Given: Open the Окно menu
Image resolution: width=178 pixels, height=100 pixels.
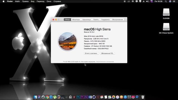Looking at the screenshot, I should pos(49,1).
